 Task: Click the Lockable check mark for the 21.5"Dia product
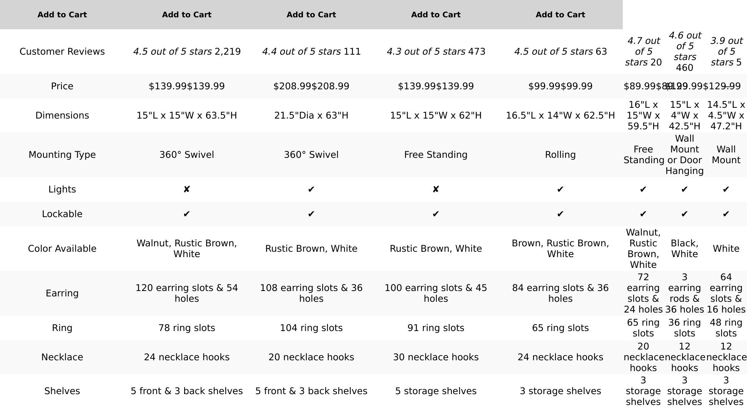(x=311, y=214)
